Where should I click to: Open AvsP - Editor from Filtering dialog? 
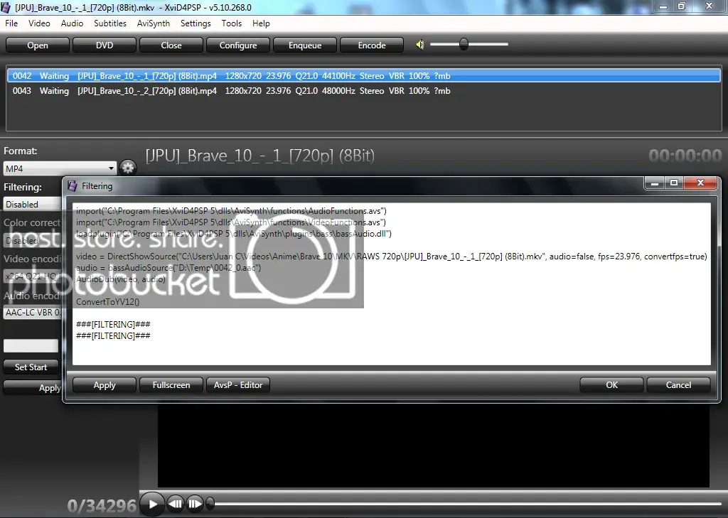point(237,385)
